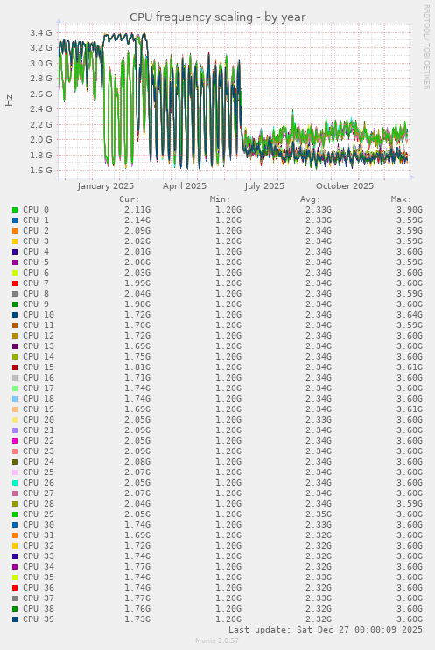Select the 'CPU 5' legend label
Image resolution: width=435 pixels, height=650 pixels.
36,262
